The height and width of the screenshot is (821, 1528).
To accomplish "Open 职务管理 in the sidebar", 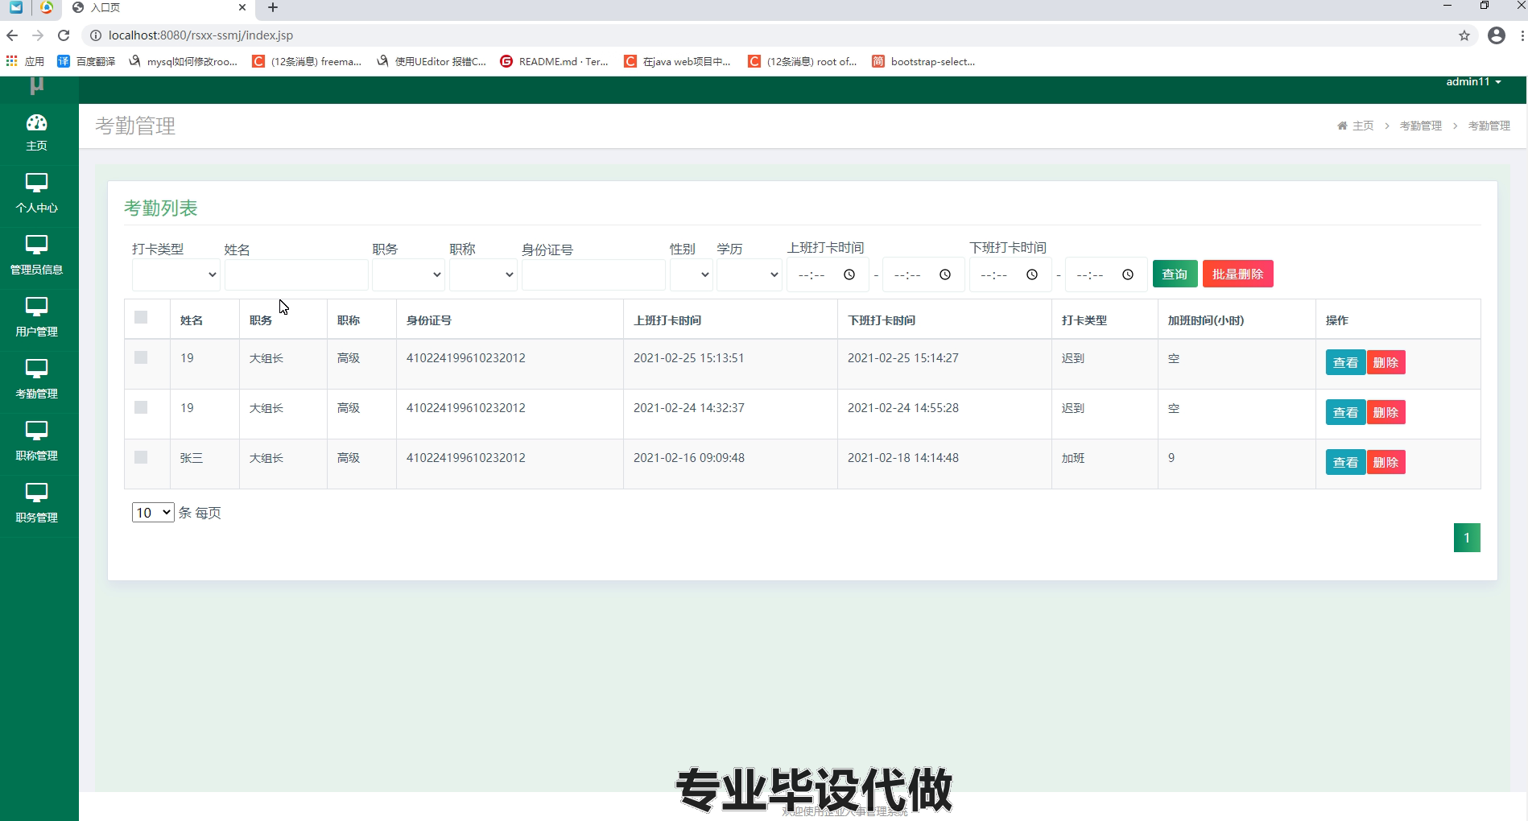I will pos(37,503).
